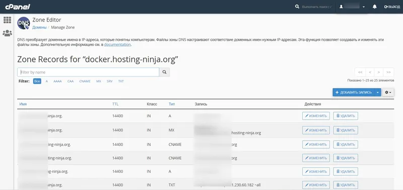Image resolution: width=403 pixels, height=190 pixels.
Task: Filter records by type CNAME
Action: 85,81
